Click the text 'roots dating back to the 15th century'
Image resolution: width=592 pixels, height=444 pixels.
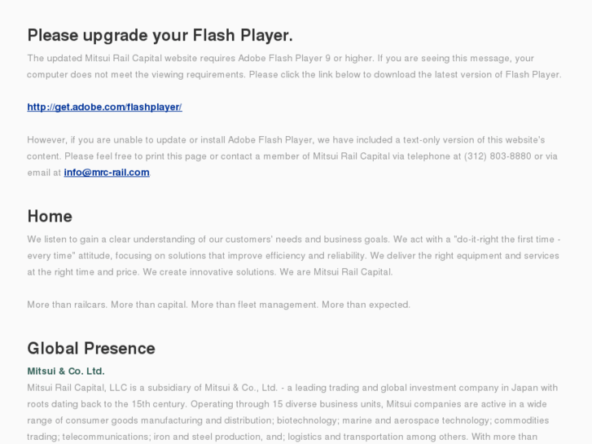[107, 404]
